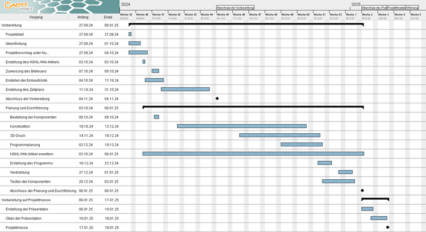
Task: Click the Vorgang column header
Action: (x=36, y=17)
